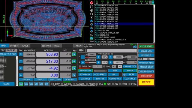Toggle the checkbox left of TOOL label

(x=104, y=67)
